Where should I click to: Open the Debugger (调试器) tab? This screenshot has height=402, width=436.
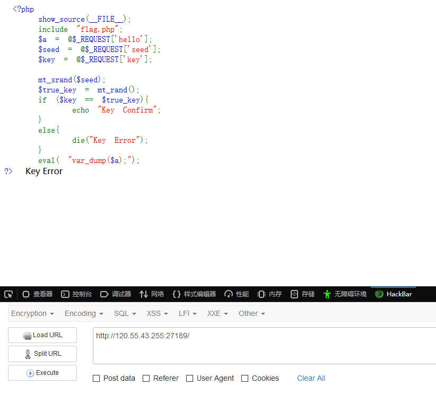tap(116, 294)
